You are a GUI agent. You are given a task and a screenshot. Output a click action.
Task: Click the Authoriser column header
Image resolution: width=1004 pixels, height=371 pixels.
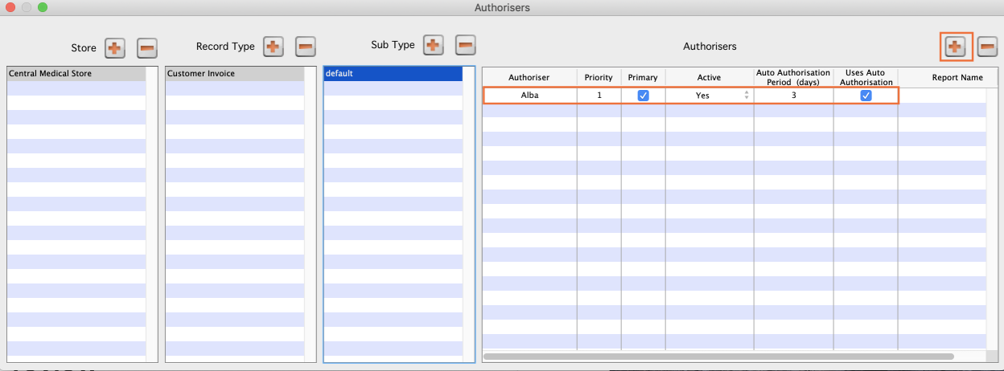(529, 78)
